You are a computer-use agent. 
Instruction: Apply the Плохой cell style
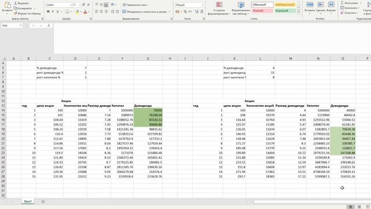point(263,10)
